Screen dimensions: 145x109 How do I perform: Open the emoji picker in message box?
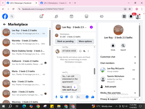[87, 97]
